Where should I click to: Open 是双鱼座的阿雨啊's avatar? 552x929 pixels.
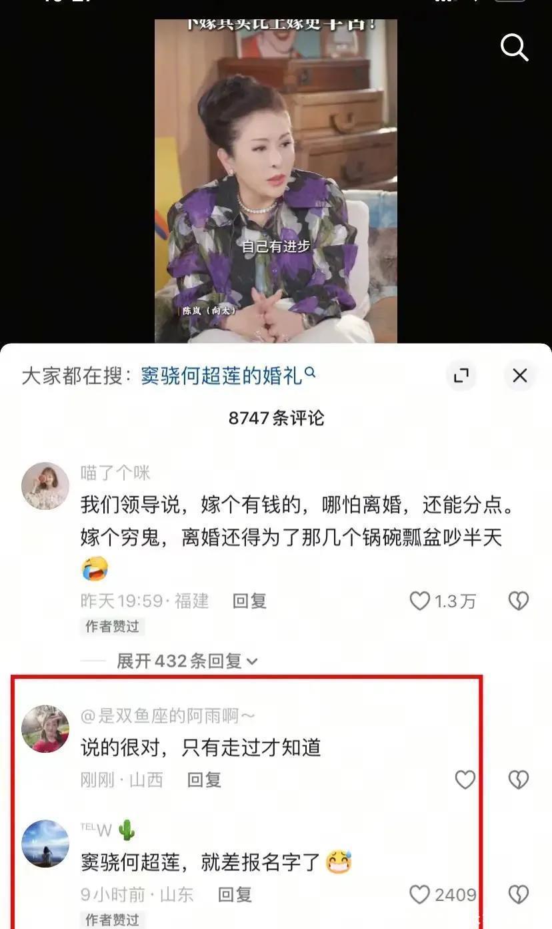[x=45, y=729]
